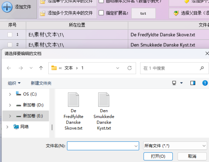
Task: Open the address bar path history dropdown
Action: pyautogui.click(x=118, y=68)
